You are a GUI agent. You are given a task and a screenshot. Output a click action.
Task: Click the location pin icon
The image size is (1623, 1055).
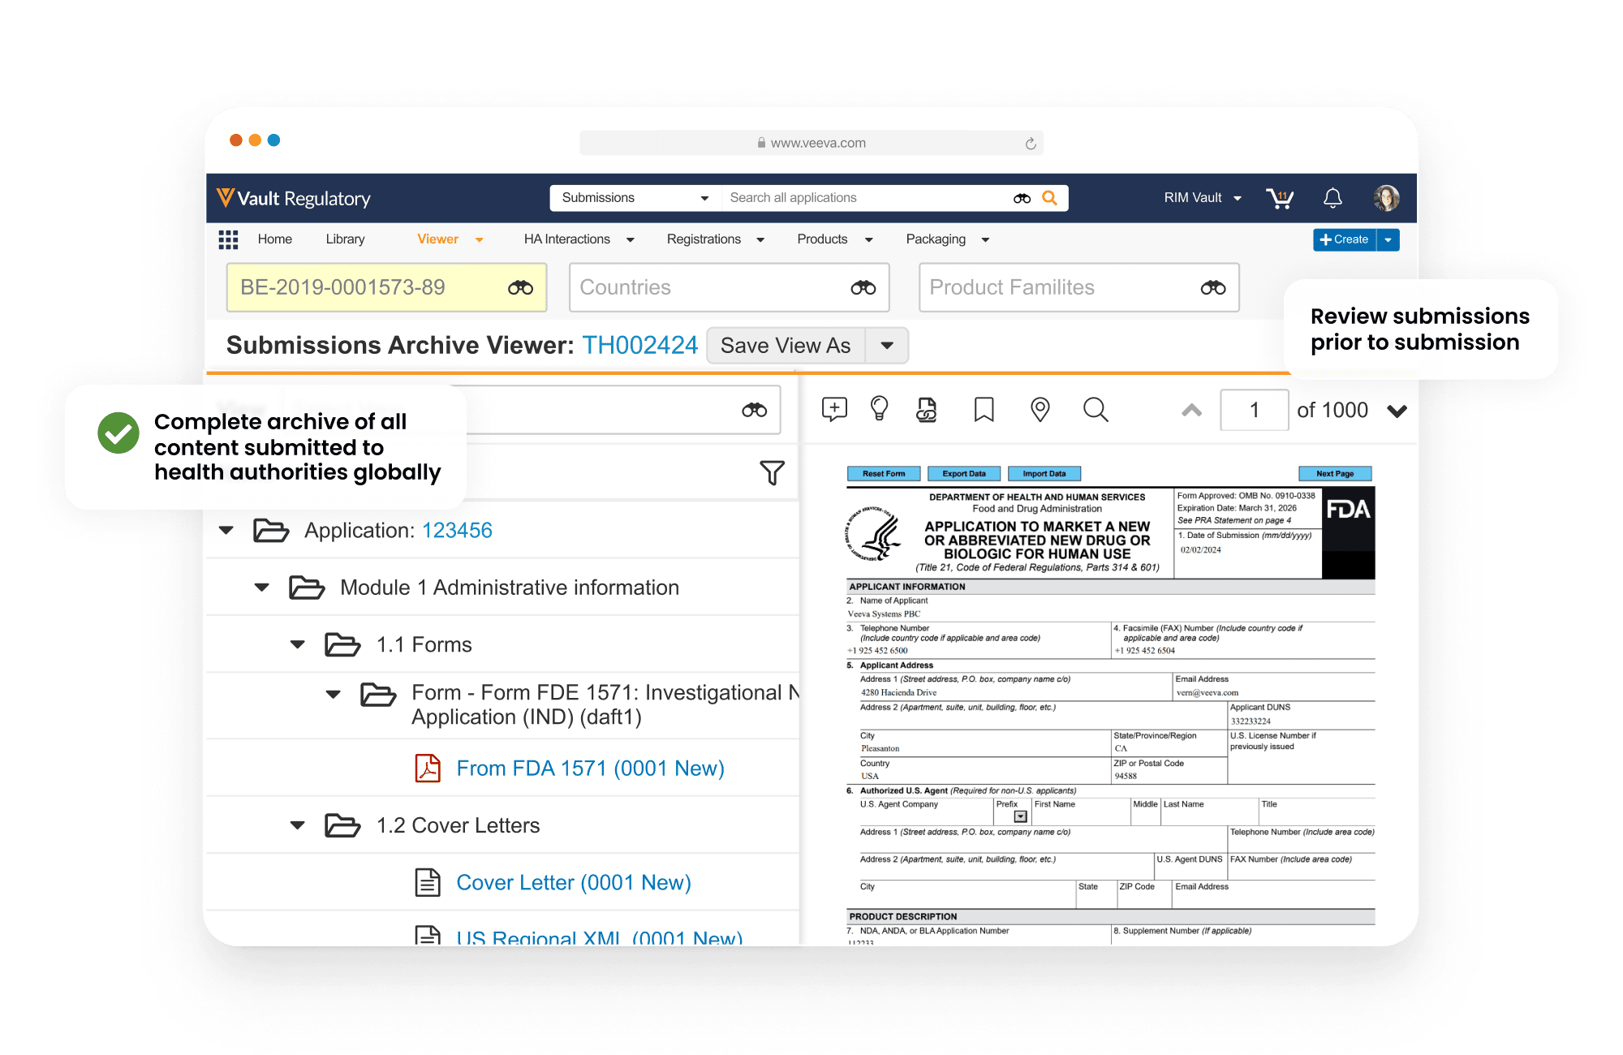click(x=1040, y=409)
